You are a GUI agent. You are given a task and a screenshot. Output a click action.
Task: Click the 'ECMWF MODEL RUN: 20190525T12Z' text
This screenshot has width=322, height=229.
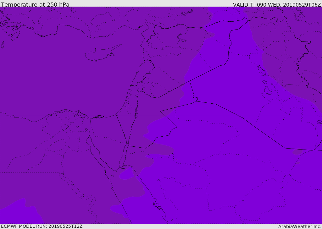[x=42, y=226]
